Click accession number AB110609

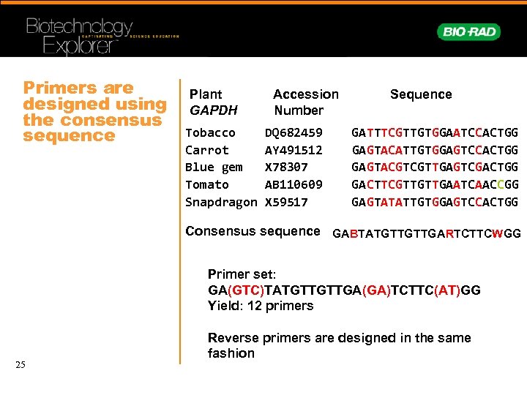[294, 184]
